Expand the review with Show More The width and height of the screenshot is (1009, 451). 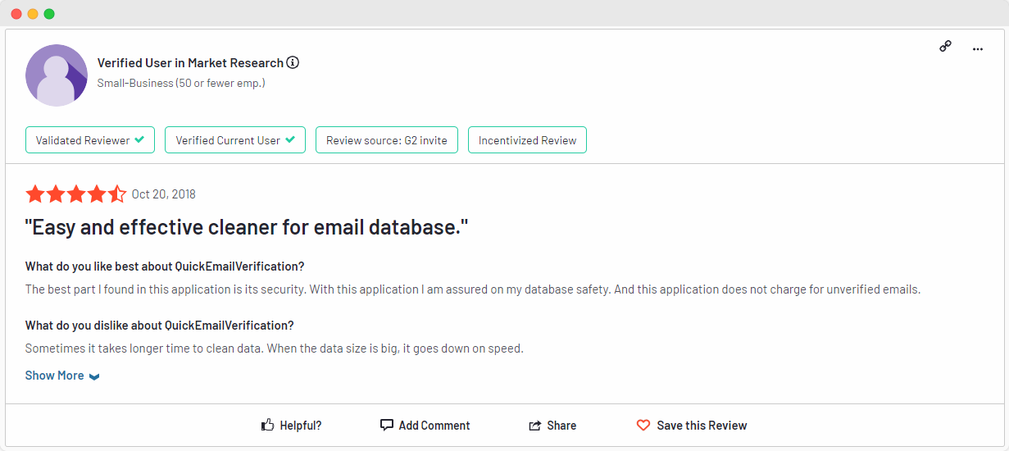(55, 376)
